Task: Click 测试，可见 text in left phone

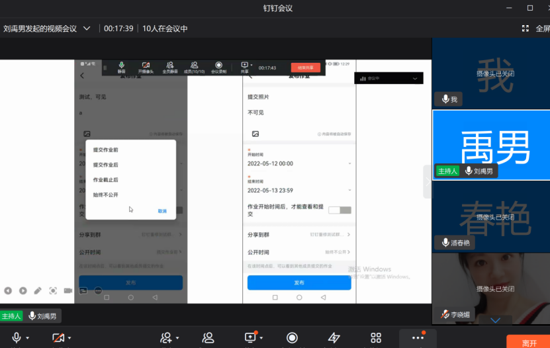Action: click(93, 97)
